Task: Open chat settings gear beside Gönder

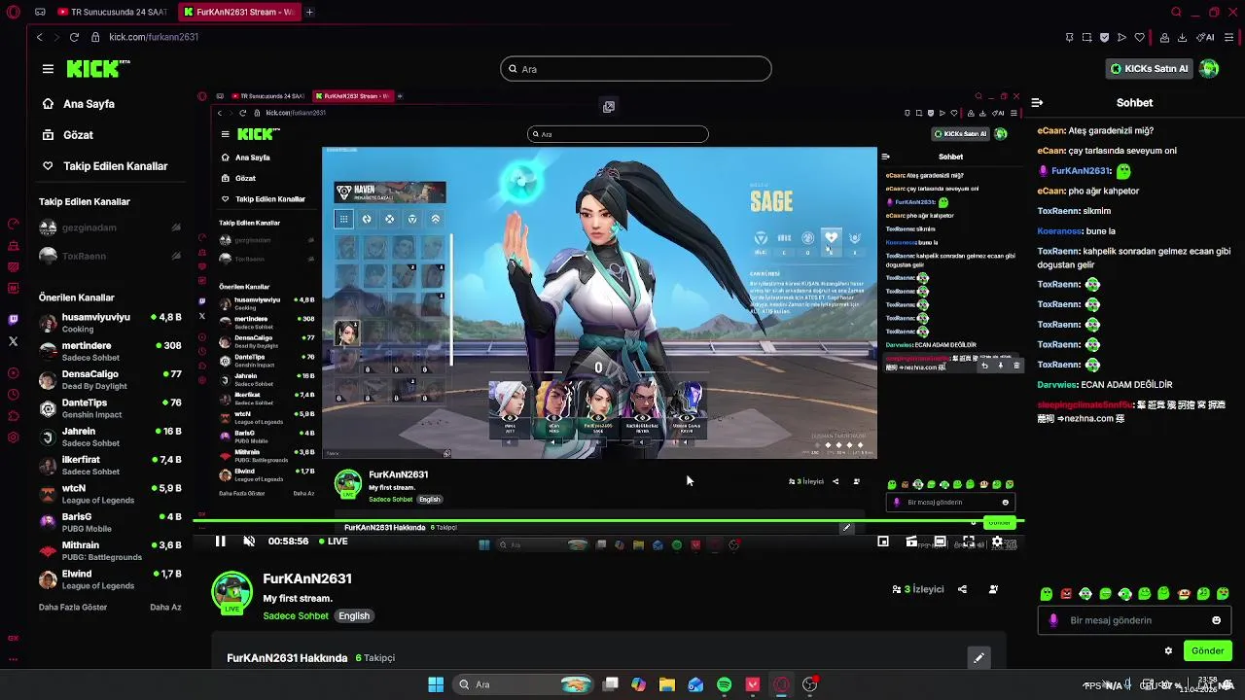Action: (x=1168, y=651)
